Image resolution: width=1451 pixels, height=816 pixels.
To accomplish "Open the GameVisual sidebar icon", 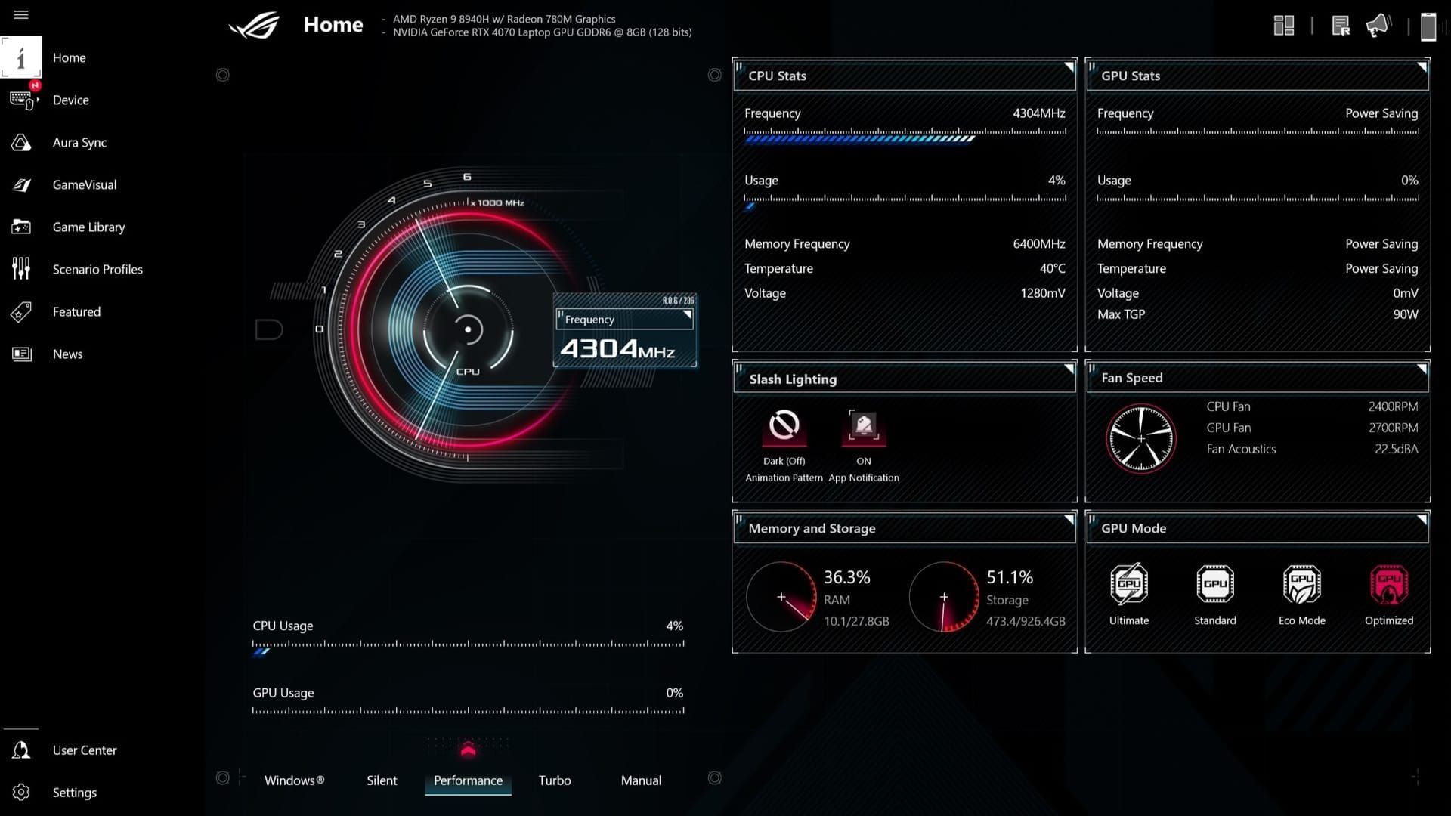I will click(x=21, y=184).
